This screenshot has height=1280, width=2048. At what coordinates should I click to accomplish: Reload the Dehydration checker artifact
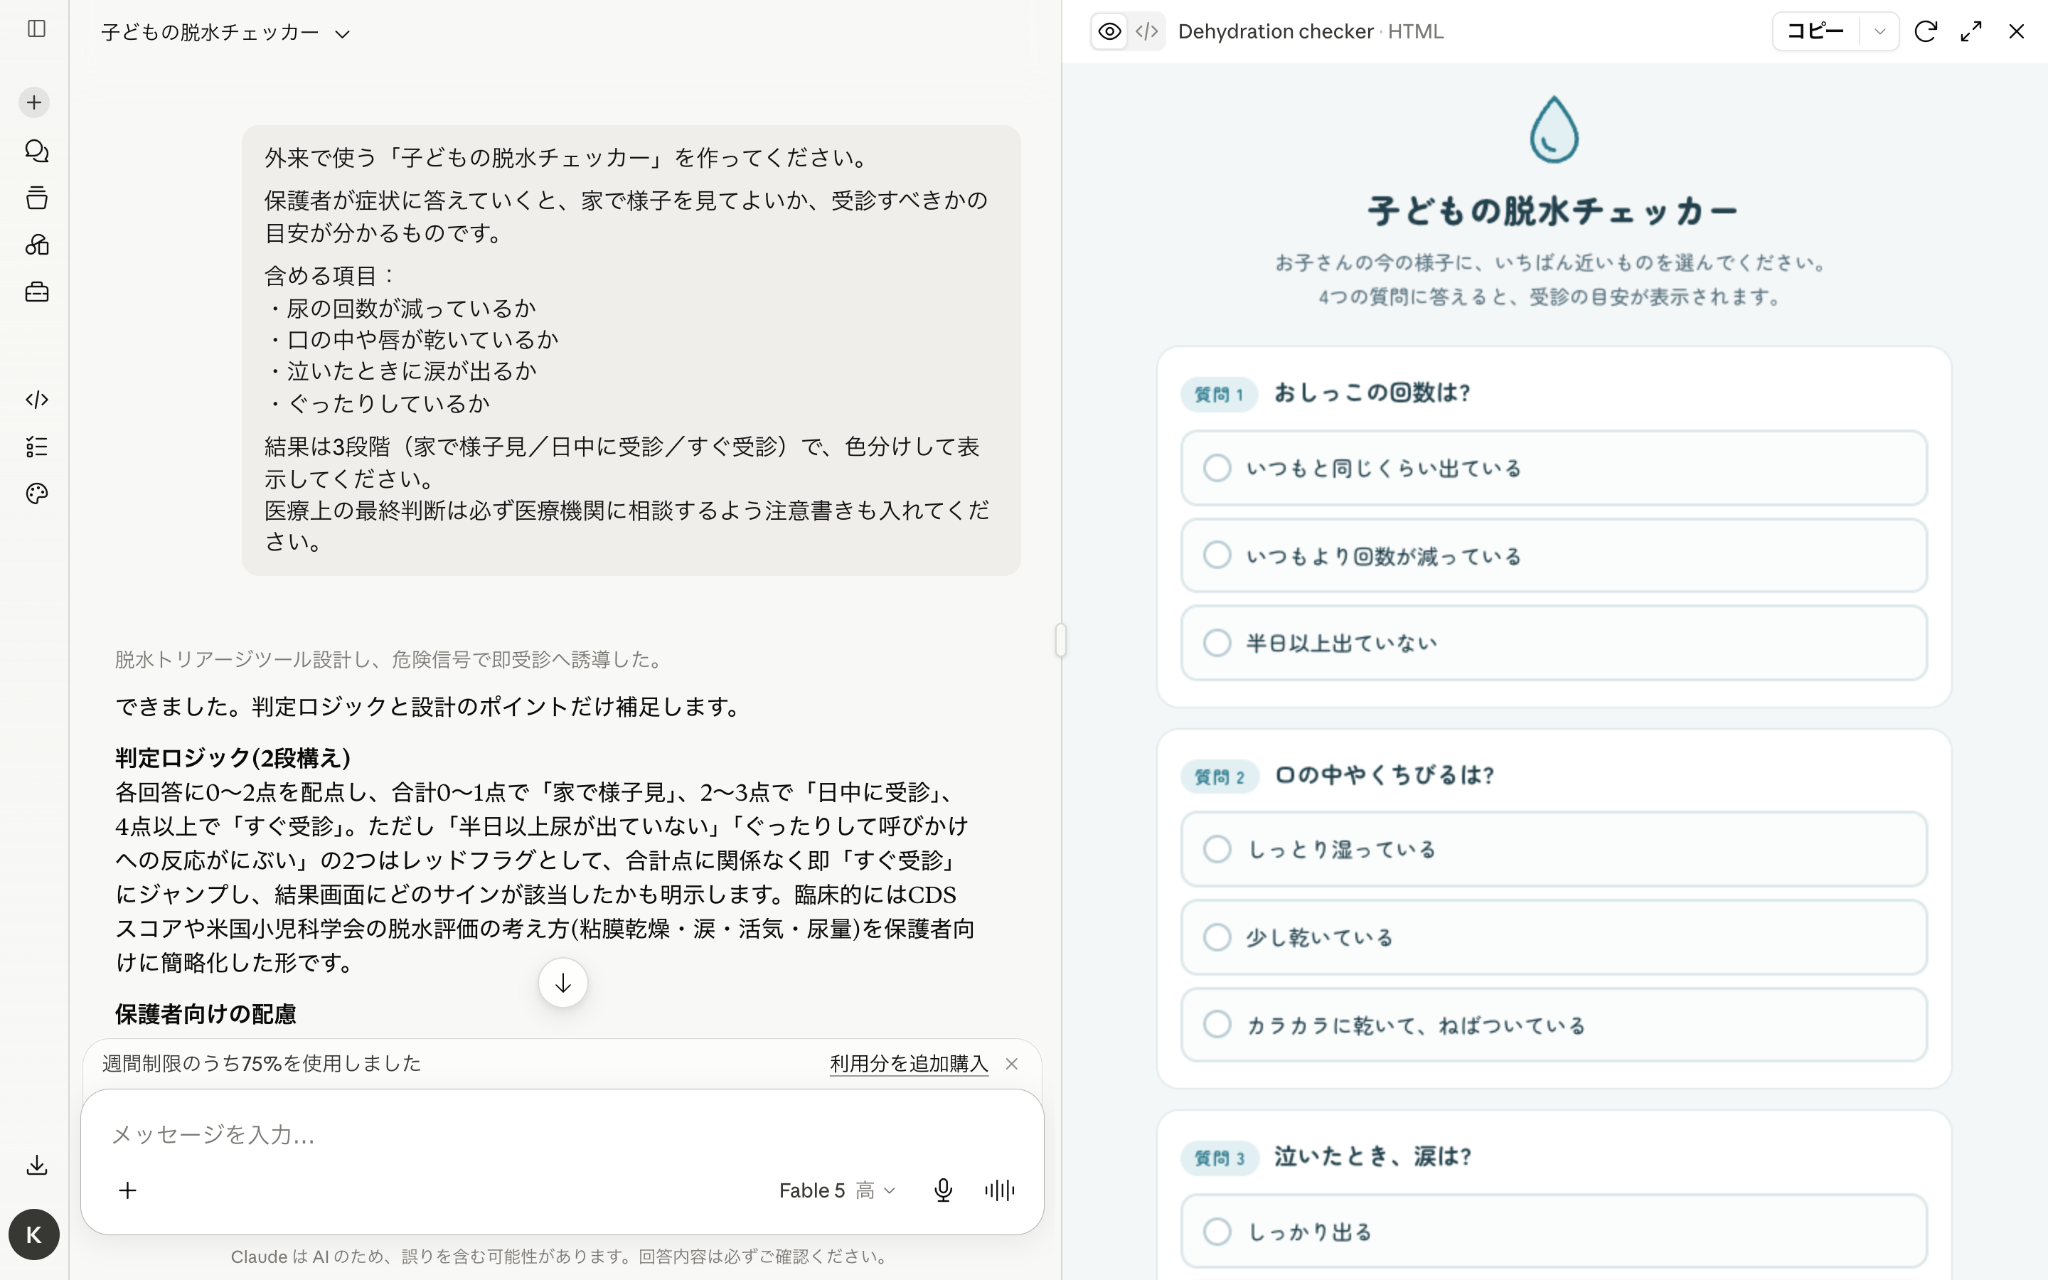1926,32
